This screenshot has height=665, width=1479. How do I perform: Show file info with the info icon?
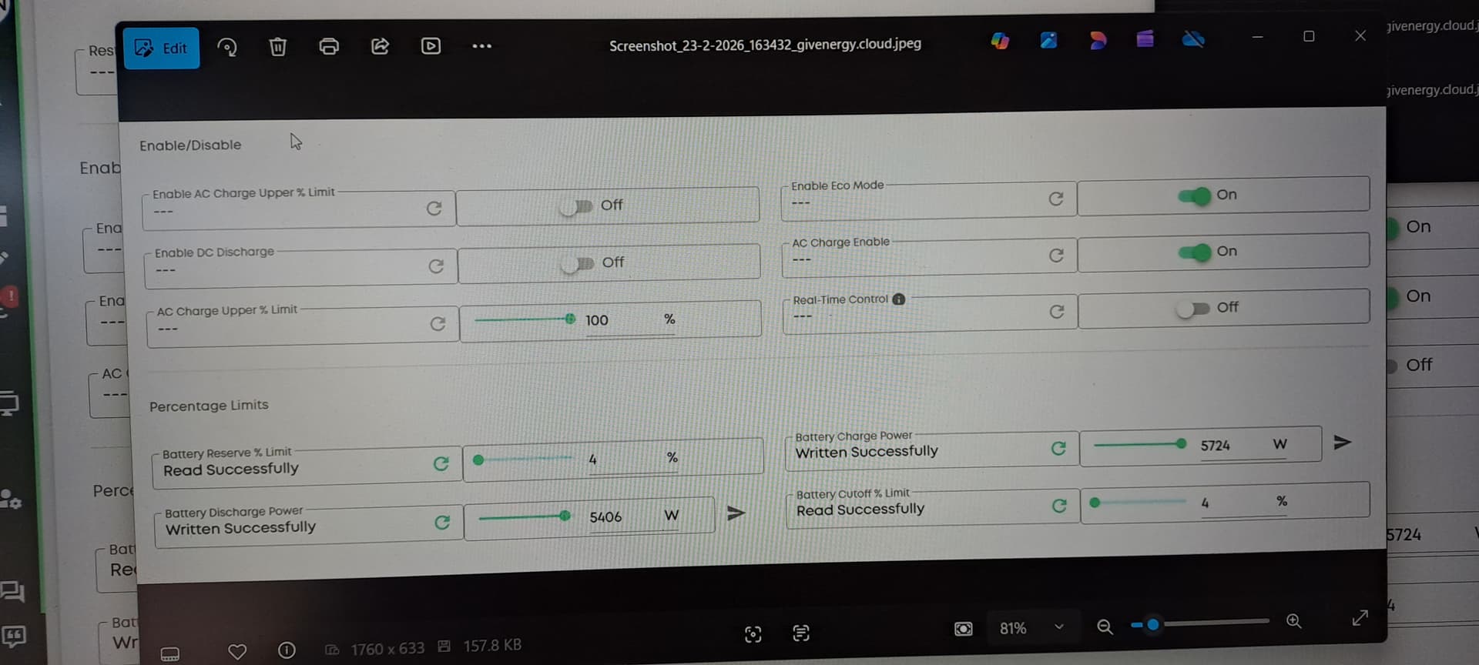coord(287,650)
